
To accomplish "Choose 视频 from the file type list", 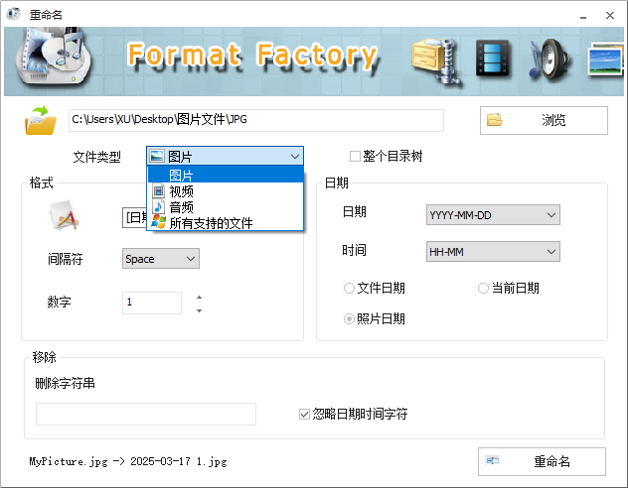I will pyautogui.click(x=226, y=191).
